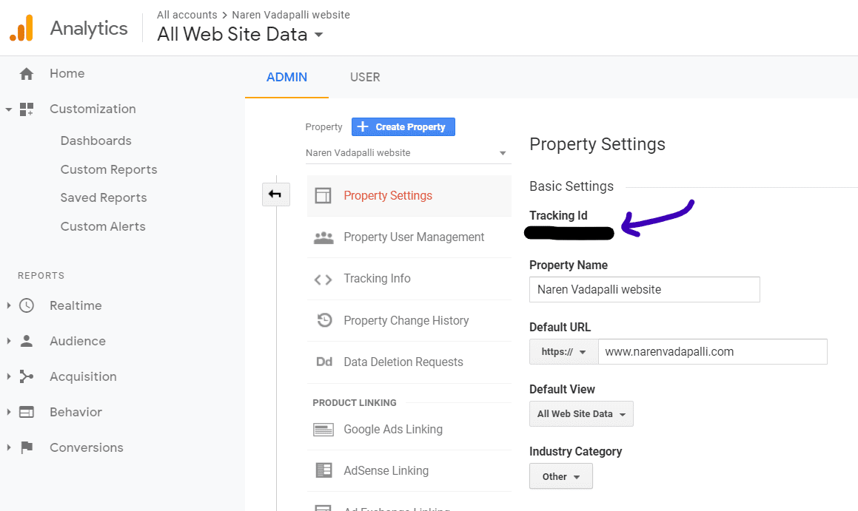Click the Google Ads Linking icon
The width and height of the screenshot is (858, 511).
[324, 430]
